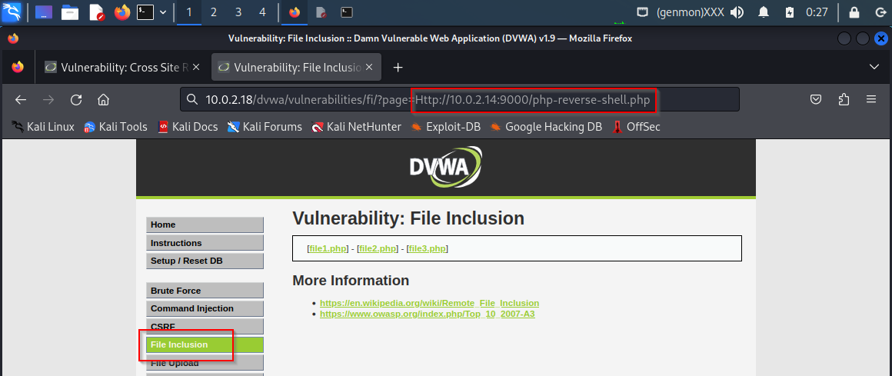Open the Wikipedia Remote File Inclusion link
Image resolution: width=892 pixels, height=376 pixels.
coord(430,303)
